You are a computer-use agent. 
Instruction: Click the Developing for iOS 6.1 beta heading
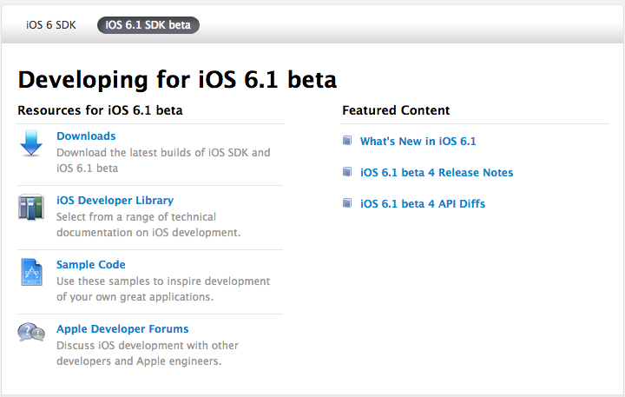[x=177, y=79]
